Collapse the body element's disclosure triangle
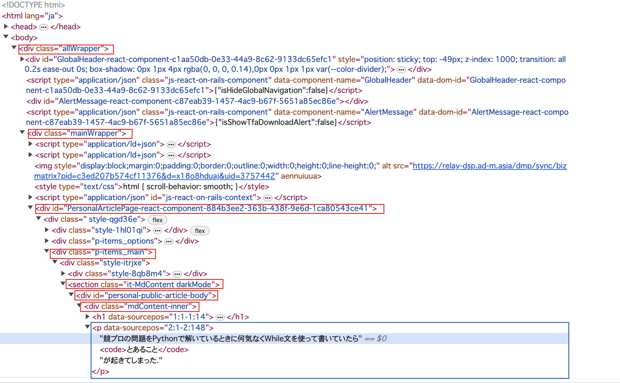Image resolution: width=620 pixels, height=383 pixels. coord(6,37)
